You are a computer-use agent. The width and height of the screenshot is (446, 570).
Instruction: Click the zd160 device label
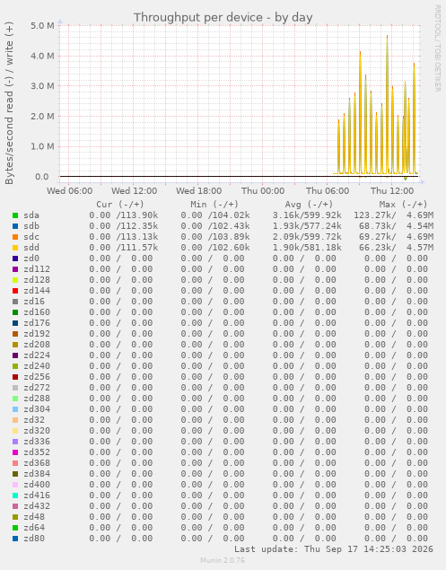(x=37, y=312)
